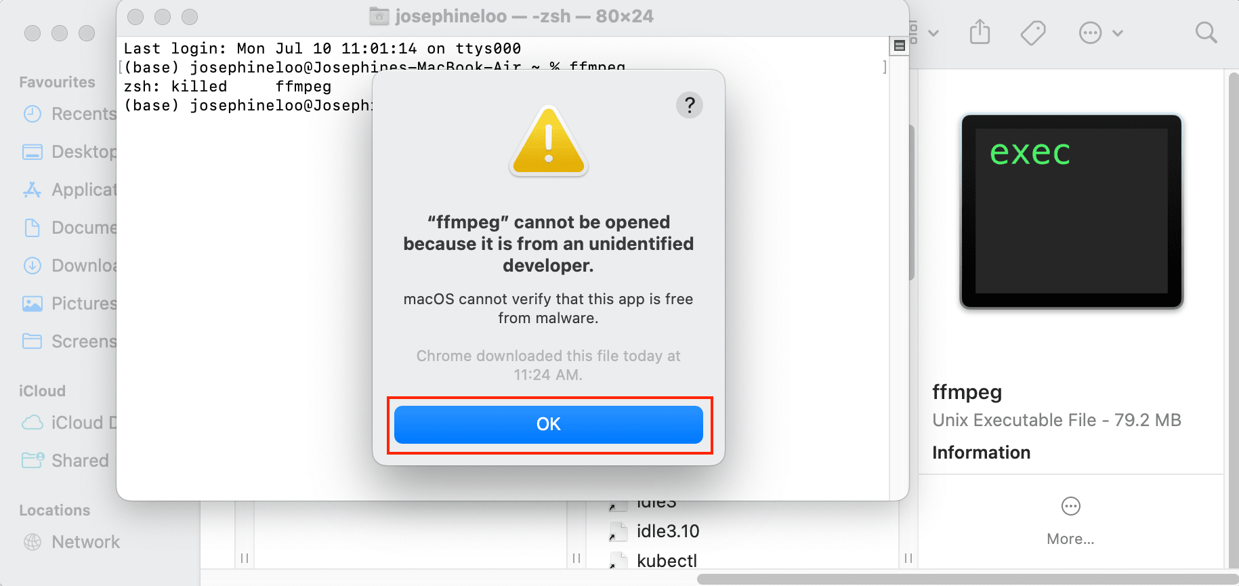Click the Desktop icon in the sidebar
Image resolution: width=1239 pixels, height=586 pixels.
pyautogui.click(x=33, y=152)
